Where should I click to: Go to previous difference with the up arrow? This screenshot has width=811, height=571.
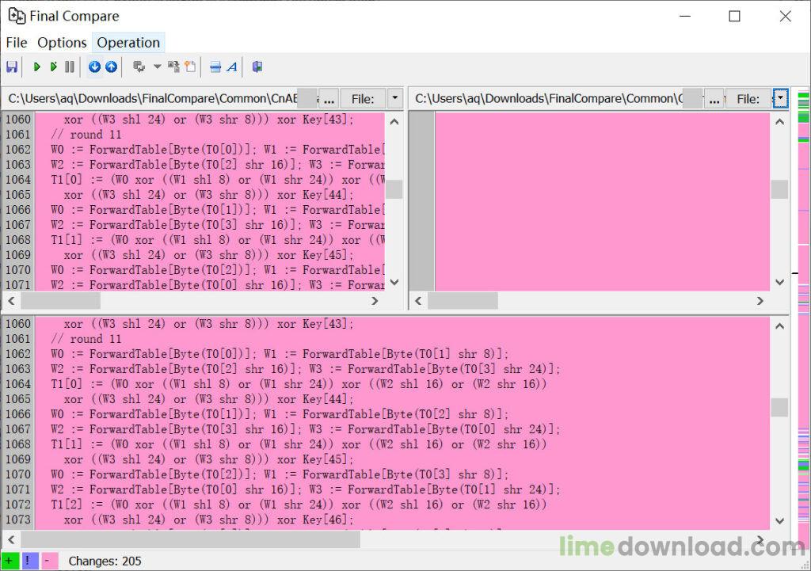coord(111,67)
